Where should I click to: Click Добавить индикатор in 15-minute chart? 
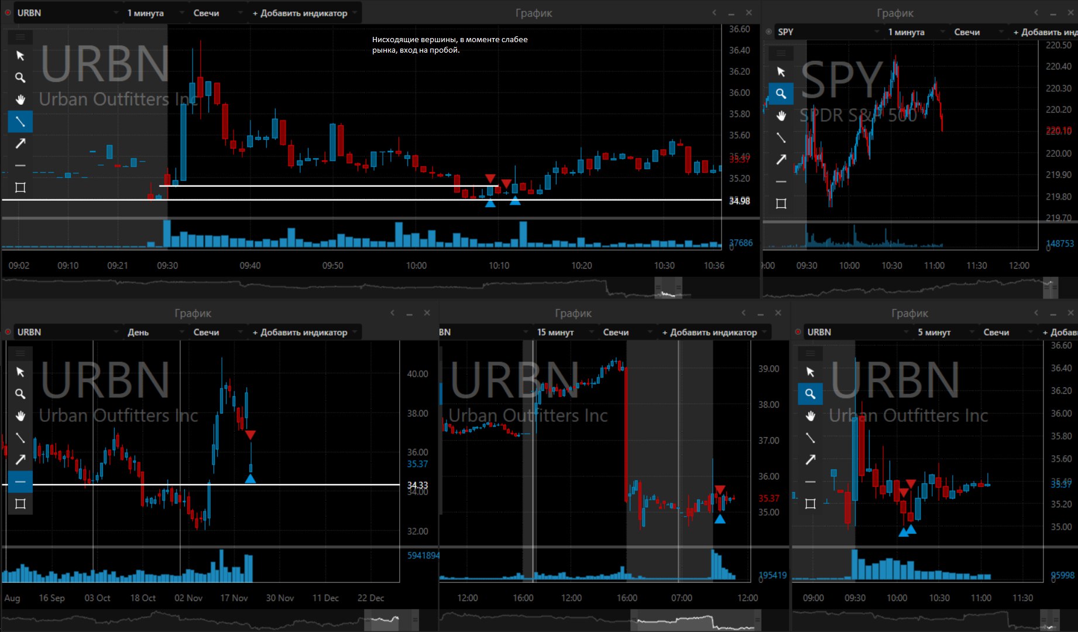click(x=713, y=332)
